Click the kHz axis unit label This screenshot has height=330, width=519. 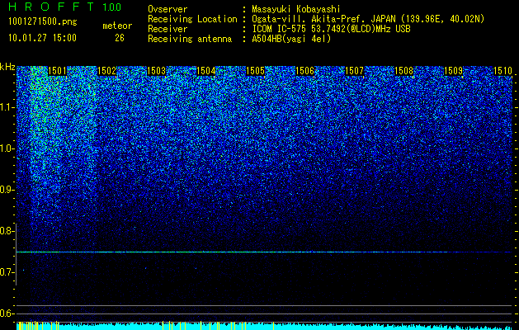[7, 67]
